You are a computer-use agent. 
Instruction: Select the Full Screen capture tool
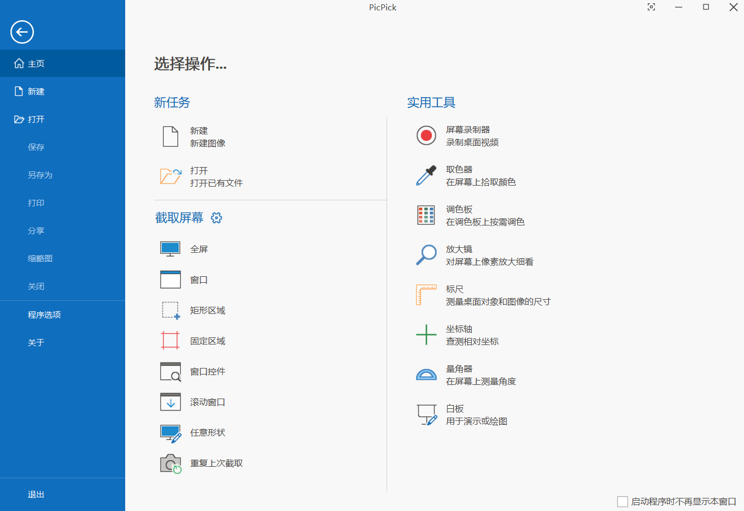(198, 248)
